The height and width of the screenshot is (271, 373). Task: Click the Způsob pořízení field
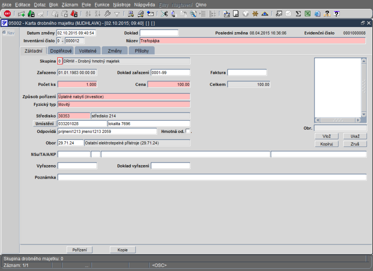click(124, 97)
